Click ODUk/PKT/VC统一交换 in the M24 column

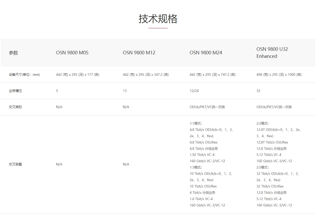tap(207, 107)
